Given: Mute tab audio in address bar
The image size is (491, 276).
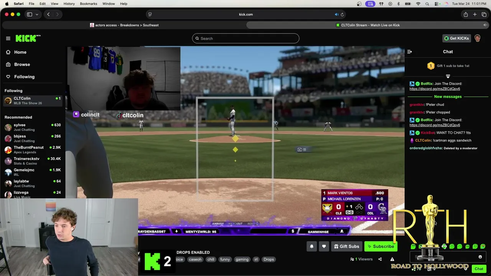Looking at the screenshot, I should point(336,15).
